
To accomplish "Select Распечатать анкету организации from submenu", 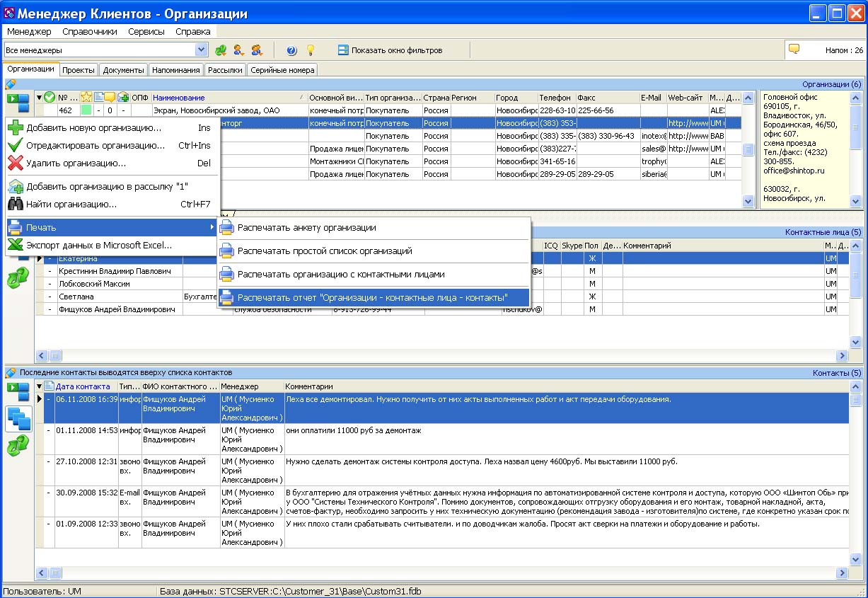I will (306, 228).
